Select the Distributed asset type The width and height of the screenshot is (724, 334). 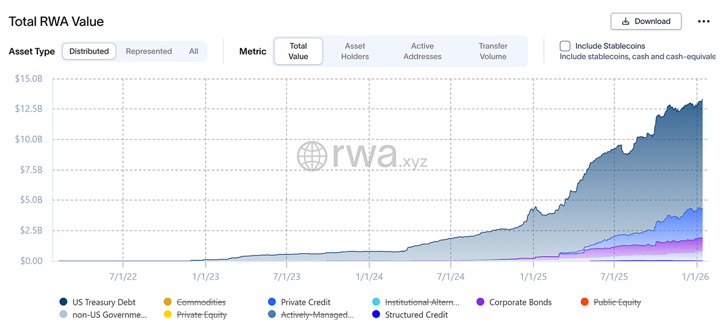[89, 51]
